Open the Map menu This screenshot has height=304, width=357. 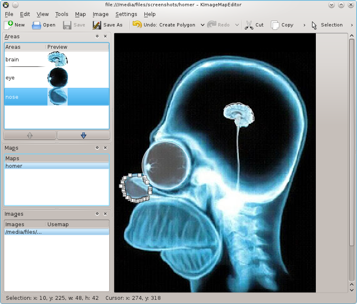tap(80, 14)
